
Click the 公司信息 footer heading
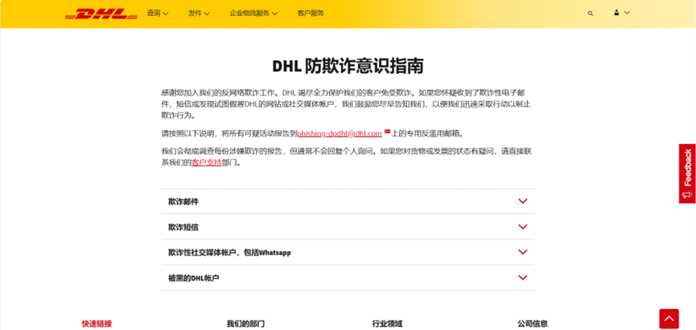coord(532,324)
